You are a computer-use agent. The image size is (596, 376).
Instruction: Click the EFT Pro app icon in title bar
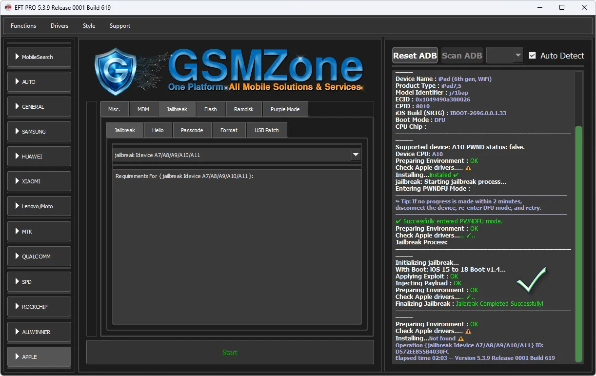pyautogui.click(x=8, y=7)
